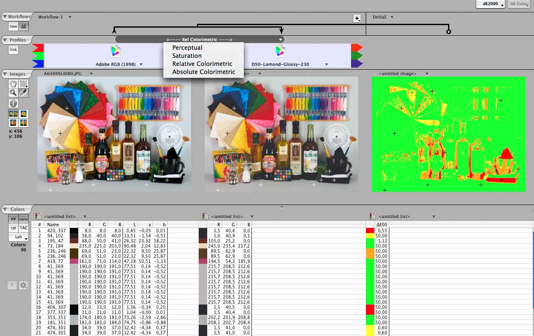The width and height of the screenshot is (534, 336).
Task: Select the magnifier zoom tool
Action: click(13, 93)
